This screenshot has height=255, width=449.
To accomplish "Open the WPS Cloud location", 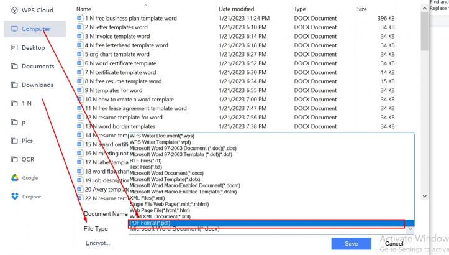I will (x=32, y=11).
